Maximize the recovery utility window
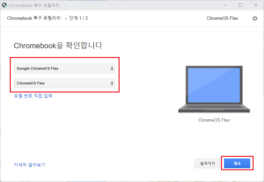 coord(240,5)
